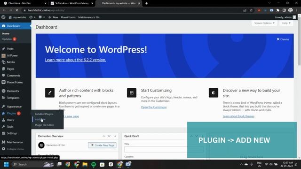
Task: Click Create New Page in Elementor Overview
Action: click(102, 145)
